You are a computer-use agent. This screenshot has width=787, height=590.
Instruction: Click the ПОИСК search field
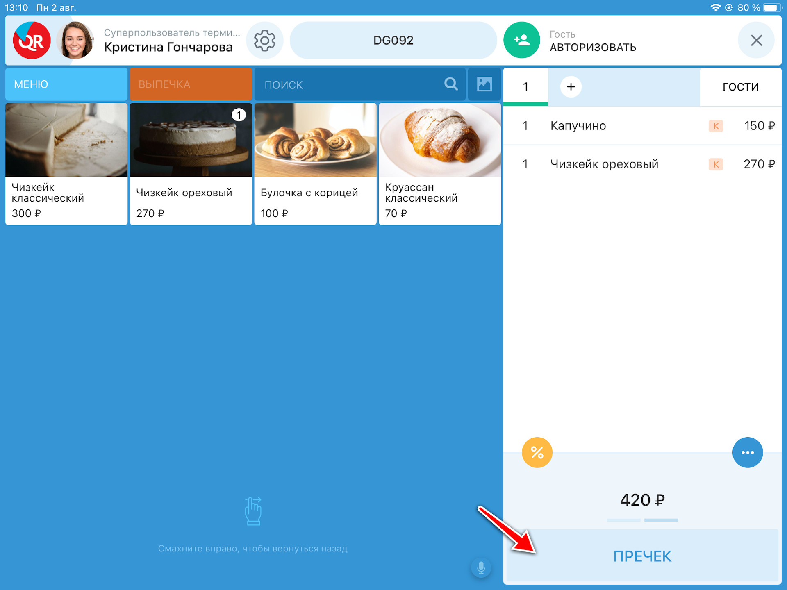pos(360,84)
